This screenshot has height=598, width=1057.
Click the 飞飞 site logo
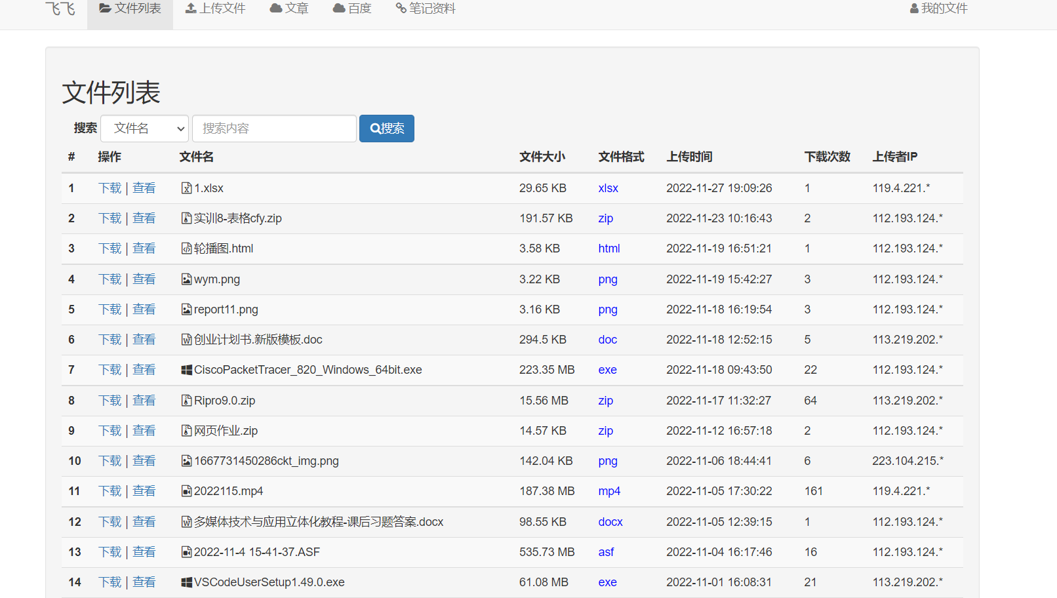pyautogui.click(x=60, y=9)
